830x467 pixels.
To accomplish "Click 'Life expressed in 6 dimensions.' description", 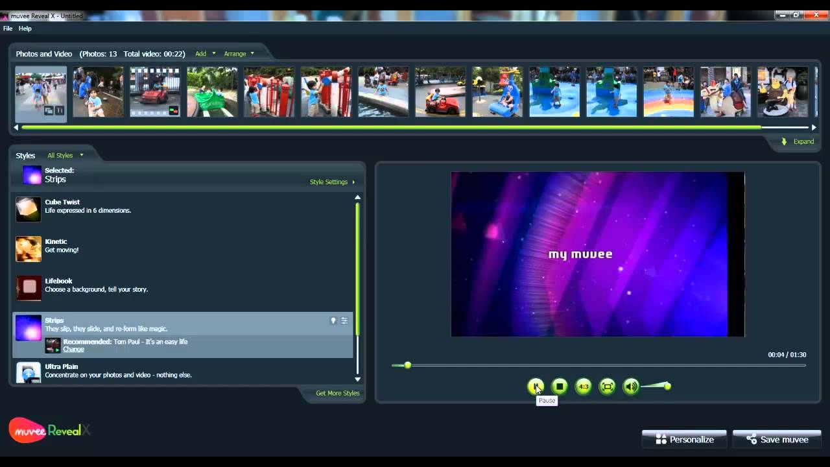I will coord(88,211).
